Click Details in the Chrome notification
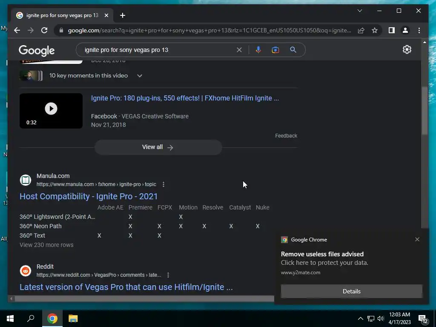Screen dimensions: 436x327 click(351, 291)
